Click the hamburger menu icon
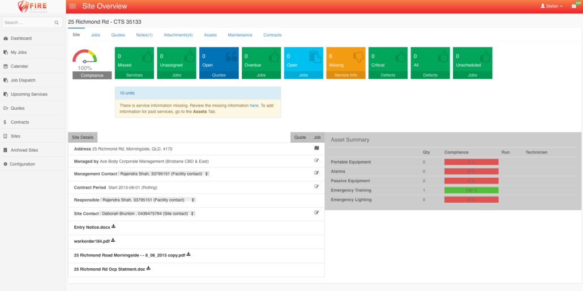This screenshot has height=291, width=583. [x=72, y=6]
